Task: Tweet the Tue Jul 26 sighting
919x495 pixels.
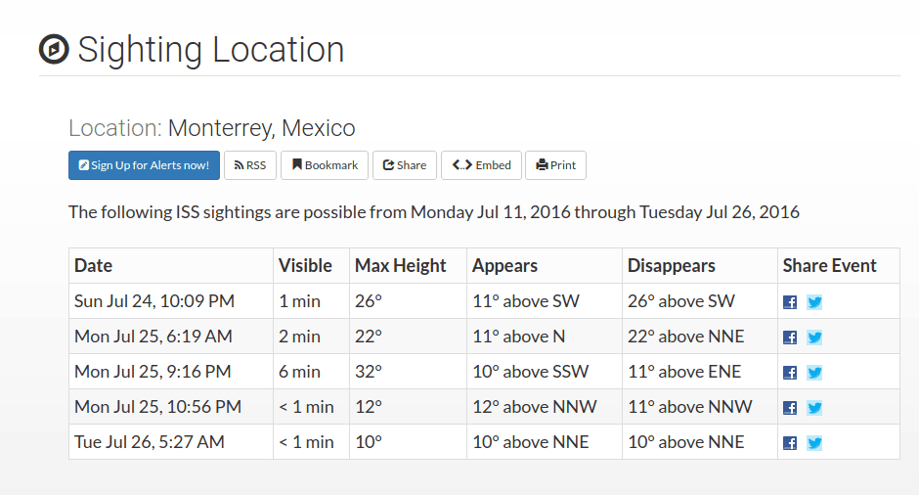Action: 814,443
